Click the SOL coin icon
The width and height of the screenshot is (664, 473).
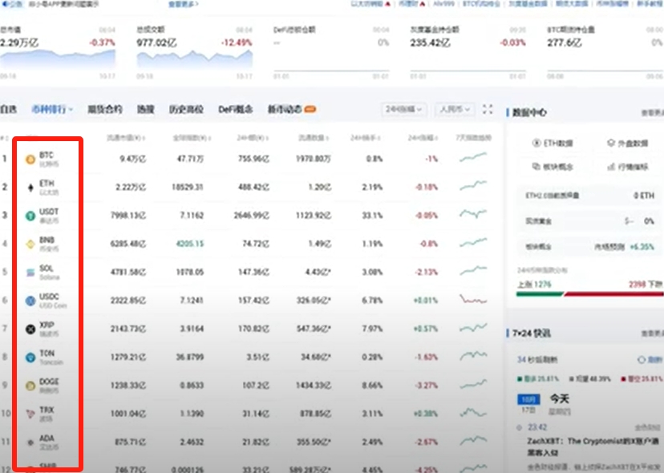coord(30,273)
